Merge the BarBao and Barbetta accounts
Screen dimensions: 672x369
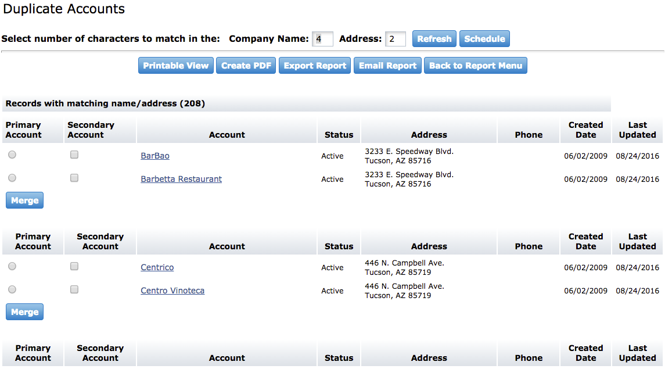[24, 200]
